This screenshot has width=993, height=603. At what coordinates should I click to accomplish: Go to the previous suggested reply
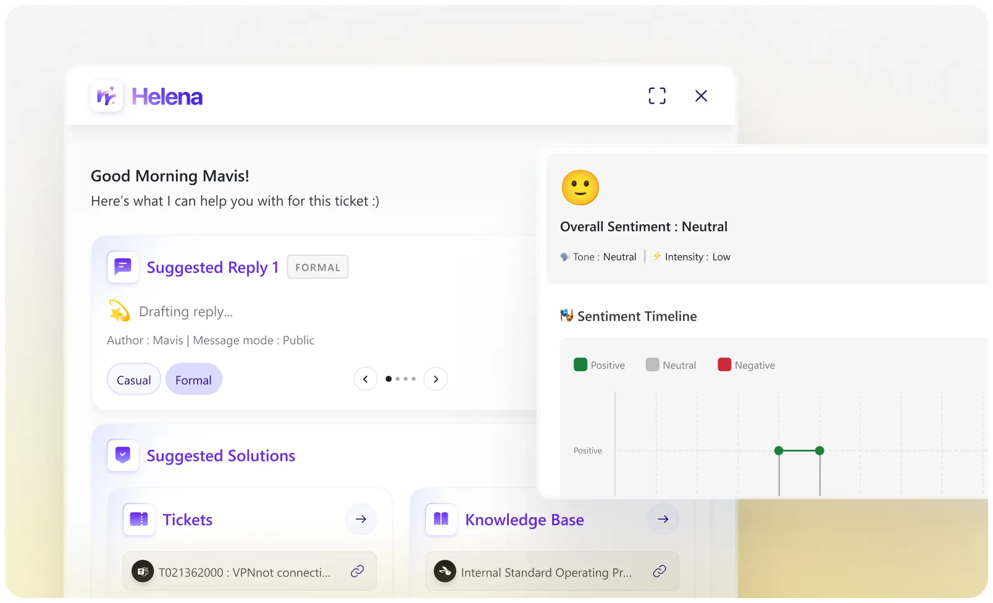[x=366, y=379]
